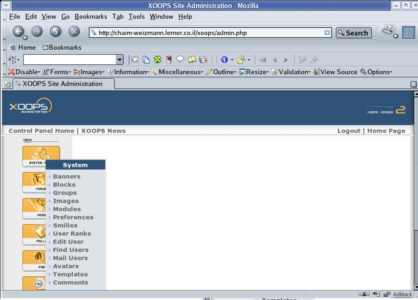Select the XOOPS Site Administration tab

(x=64, y=84)
